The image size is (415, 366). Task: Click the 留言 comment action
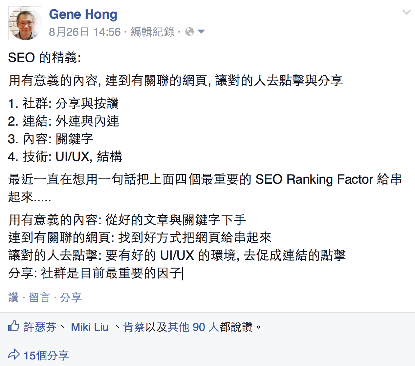[39, 297]
